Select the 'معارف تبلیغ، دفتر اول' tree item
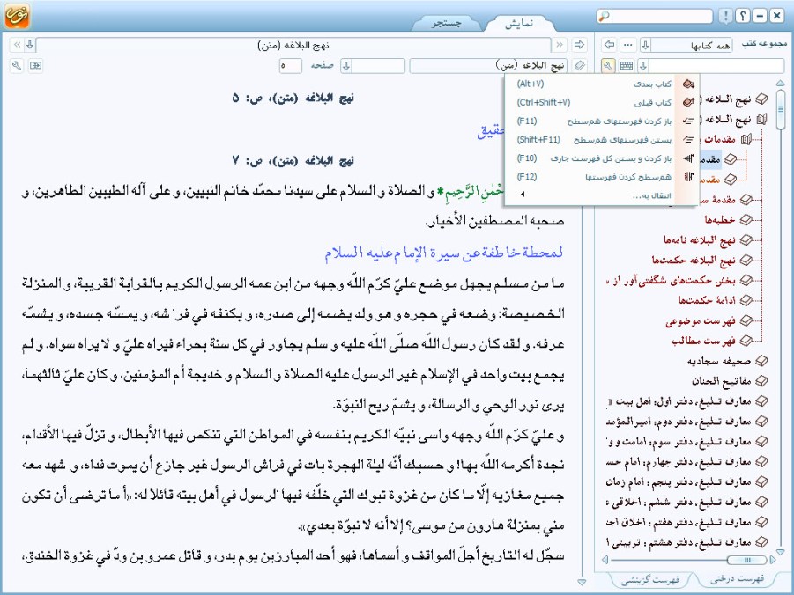The width and height of the screenshot is (794, 595). [x=679, y=401]
